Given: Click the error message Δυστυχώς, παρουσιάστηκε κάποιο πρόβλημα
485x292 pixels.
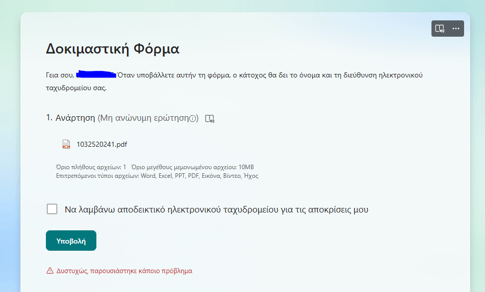Looking at the screenshot, I should [x=124, y=271].
